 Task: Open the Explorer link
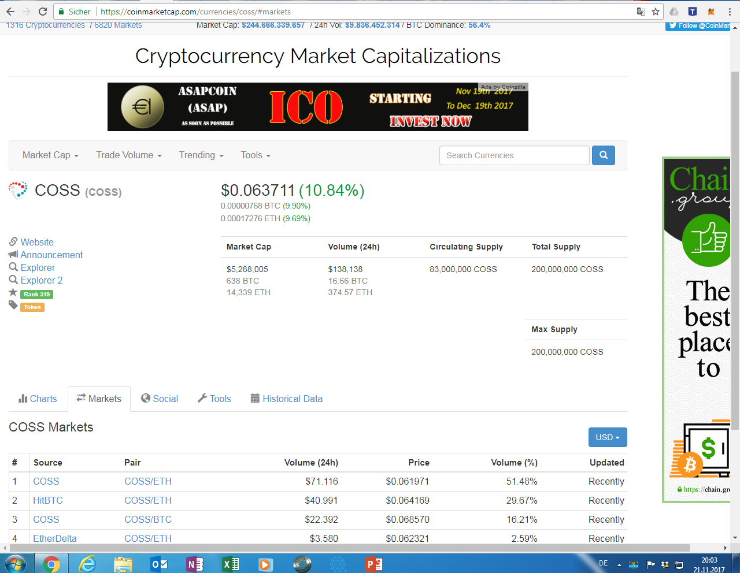coord(38,267)
